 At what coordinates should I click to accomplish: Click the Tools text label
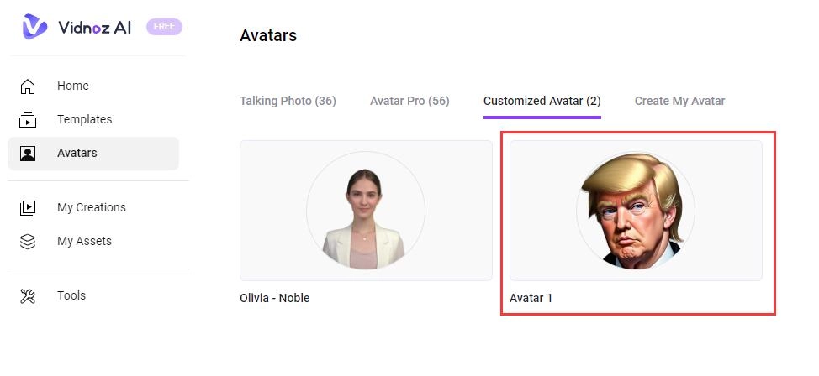(71, 295)
